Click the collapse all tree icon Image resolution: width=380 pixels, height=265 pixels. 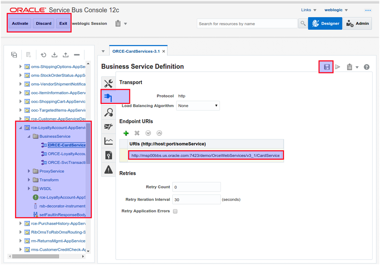point(14,55)
